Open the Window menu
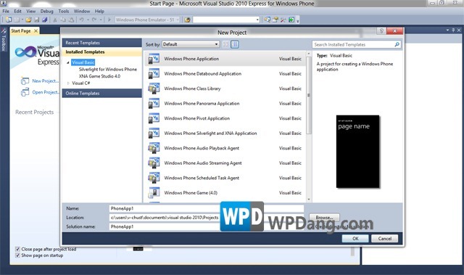464x275 pixels. (x=82, y=12)
